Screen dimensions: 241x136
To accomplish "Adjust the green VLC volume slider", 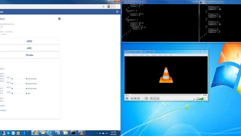I will pos(201,99).
